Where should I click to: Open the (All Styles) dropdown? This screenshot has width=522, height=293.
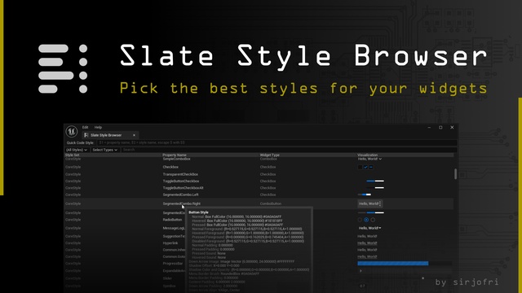pos(77,150)
